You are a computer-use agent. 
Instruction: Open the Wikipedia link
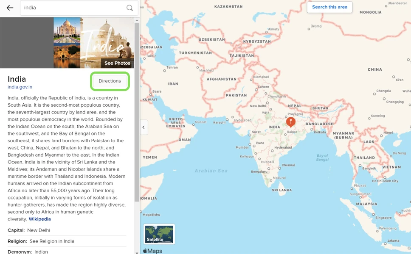pyautogui.click(x=39, y=219)
